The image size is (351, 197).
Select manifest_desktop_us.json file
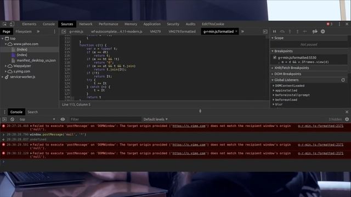(36, 61)
